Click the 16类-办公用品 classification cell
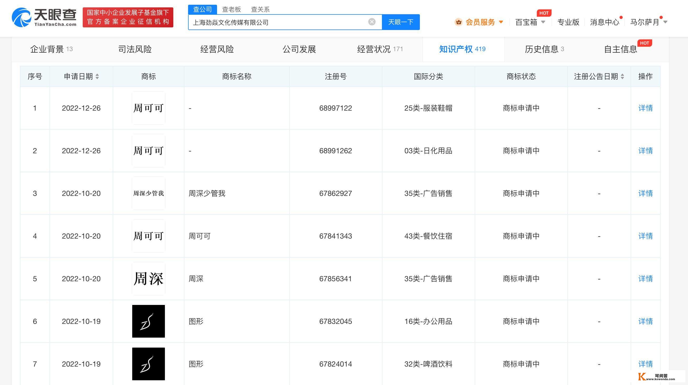 pos(428,321)
